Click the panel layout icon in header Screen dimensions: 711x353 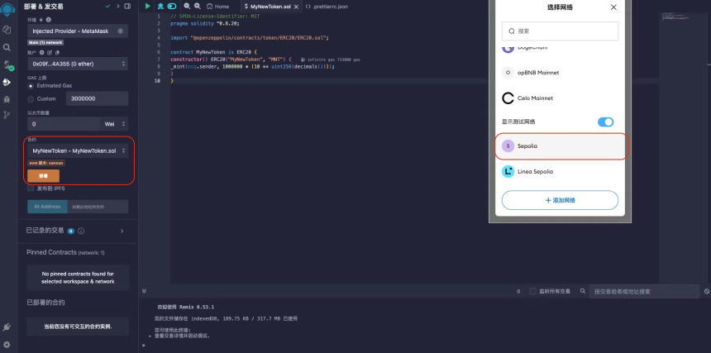coord(127,7)
